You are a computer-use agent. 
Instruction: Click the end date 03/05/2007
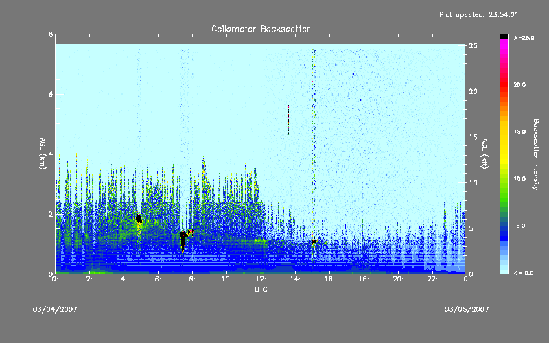[x=467, y=309]
